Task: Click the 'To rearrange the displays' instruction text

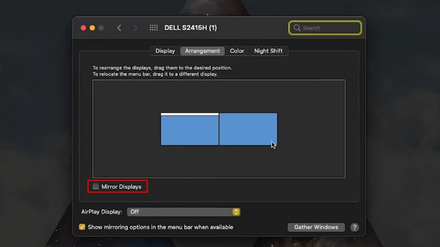Action: pyautogui.click(x=162, y=68)
